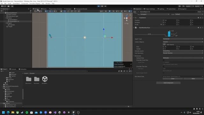Toggle NavMeshSurface component enabled checkbox
The image size is (204, 115).
pyautogui.click(x=138, y=28)
